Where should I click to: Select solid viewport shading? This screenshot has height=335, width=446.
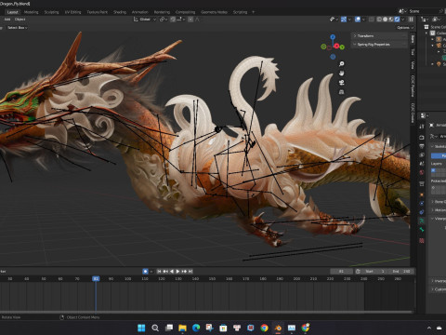click(x=385, y=20)
